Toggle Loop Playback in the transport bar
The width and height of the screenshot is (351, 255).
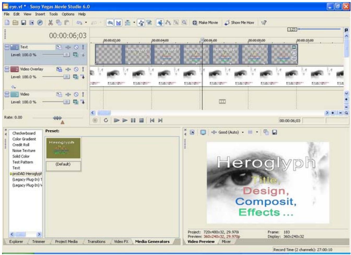click(106, 120)
